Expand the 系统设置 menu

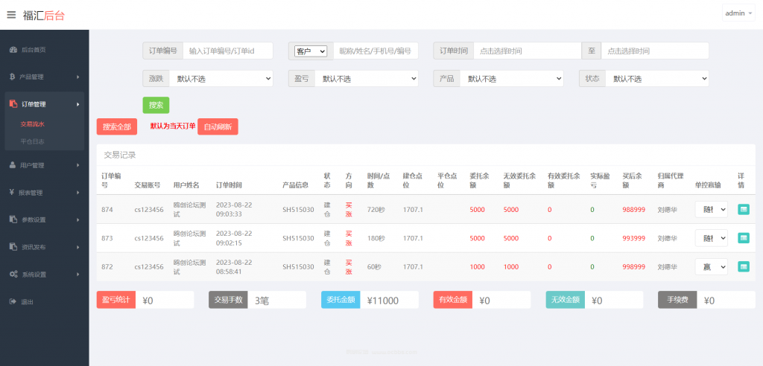(44, 274)
